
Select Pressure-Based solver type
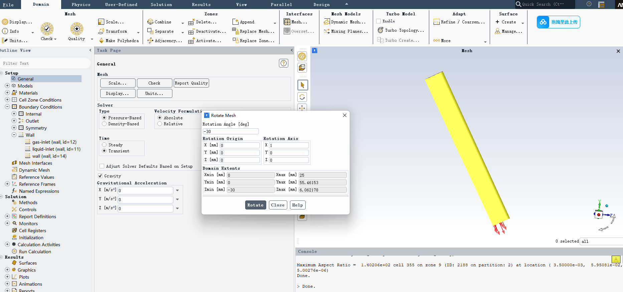click(105, 118)
